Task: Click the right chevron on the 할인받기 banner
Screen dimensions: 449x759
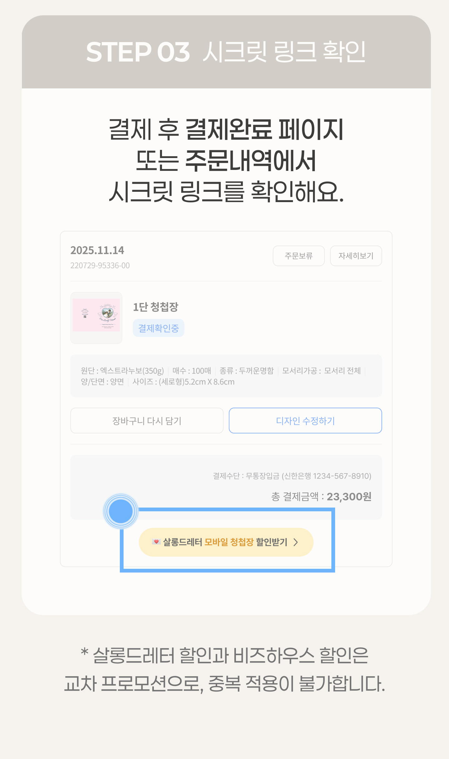Action: [295, 542]
